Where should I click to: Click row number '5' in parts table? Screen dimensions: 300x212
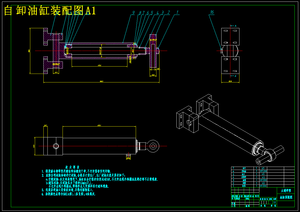coord(233,174)
